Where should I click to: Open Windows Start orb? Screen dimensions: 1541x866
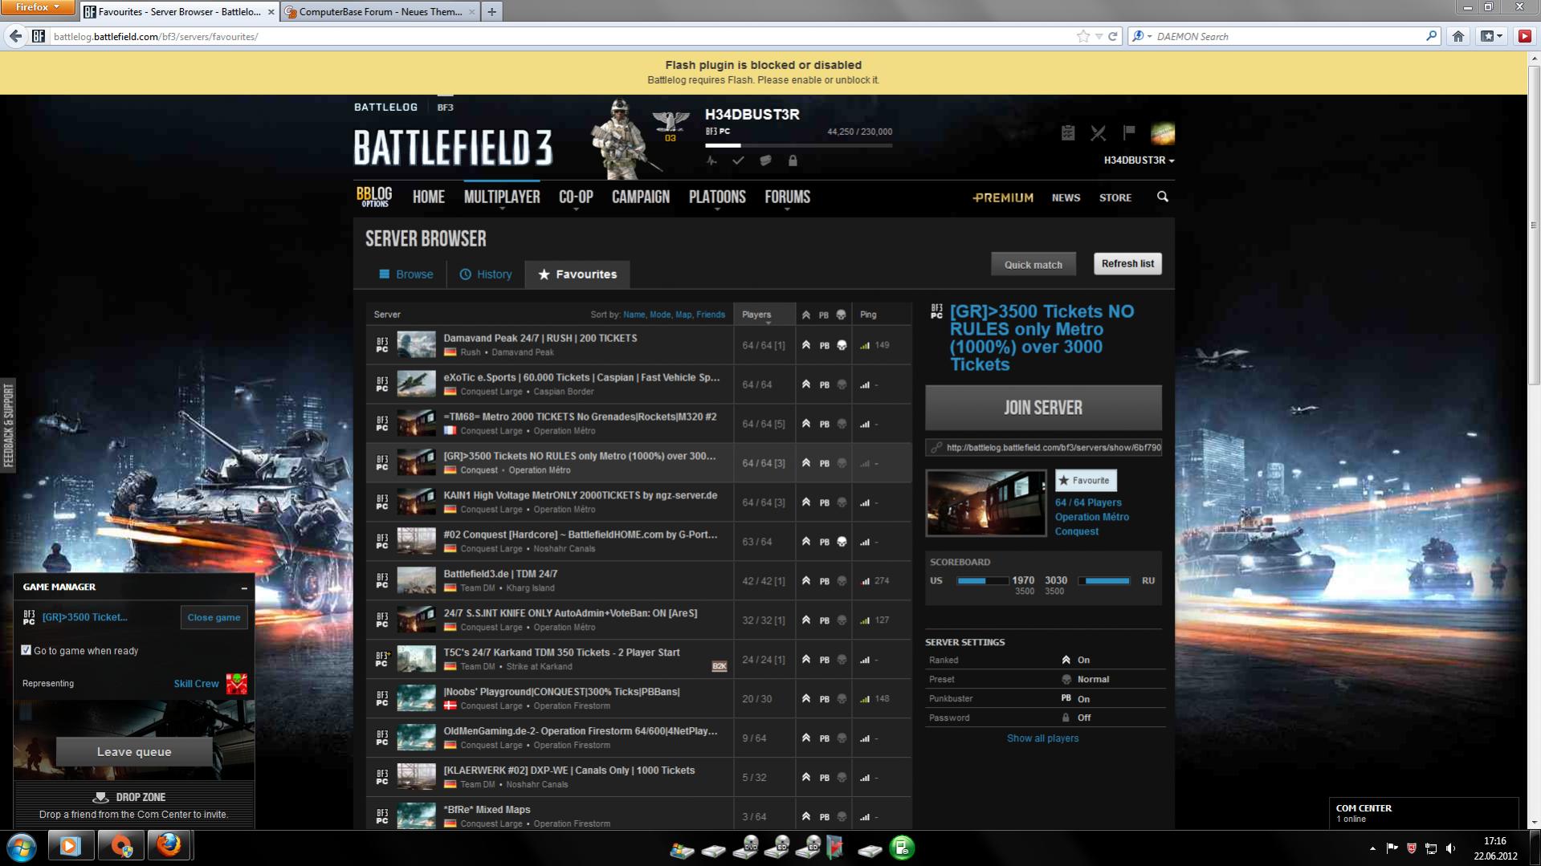click(x=22, y=847)
